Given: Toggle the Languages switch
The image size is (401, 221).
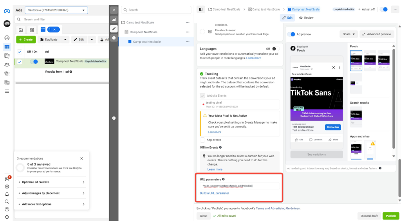Looking at the screenshot, I should click(x=275, y=49).
